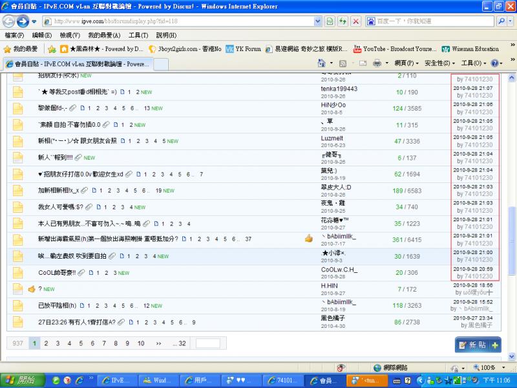This screenshot has height=388, width=517.
Task: Click the search magnifier icon in the Baidu box
Action: pyautogui.click(x=501, y=21)
